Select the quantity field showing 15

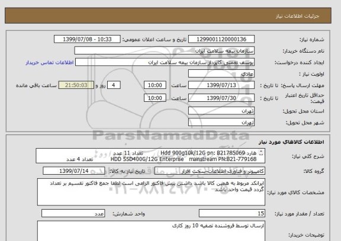[x=232, y=214]
